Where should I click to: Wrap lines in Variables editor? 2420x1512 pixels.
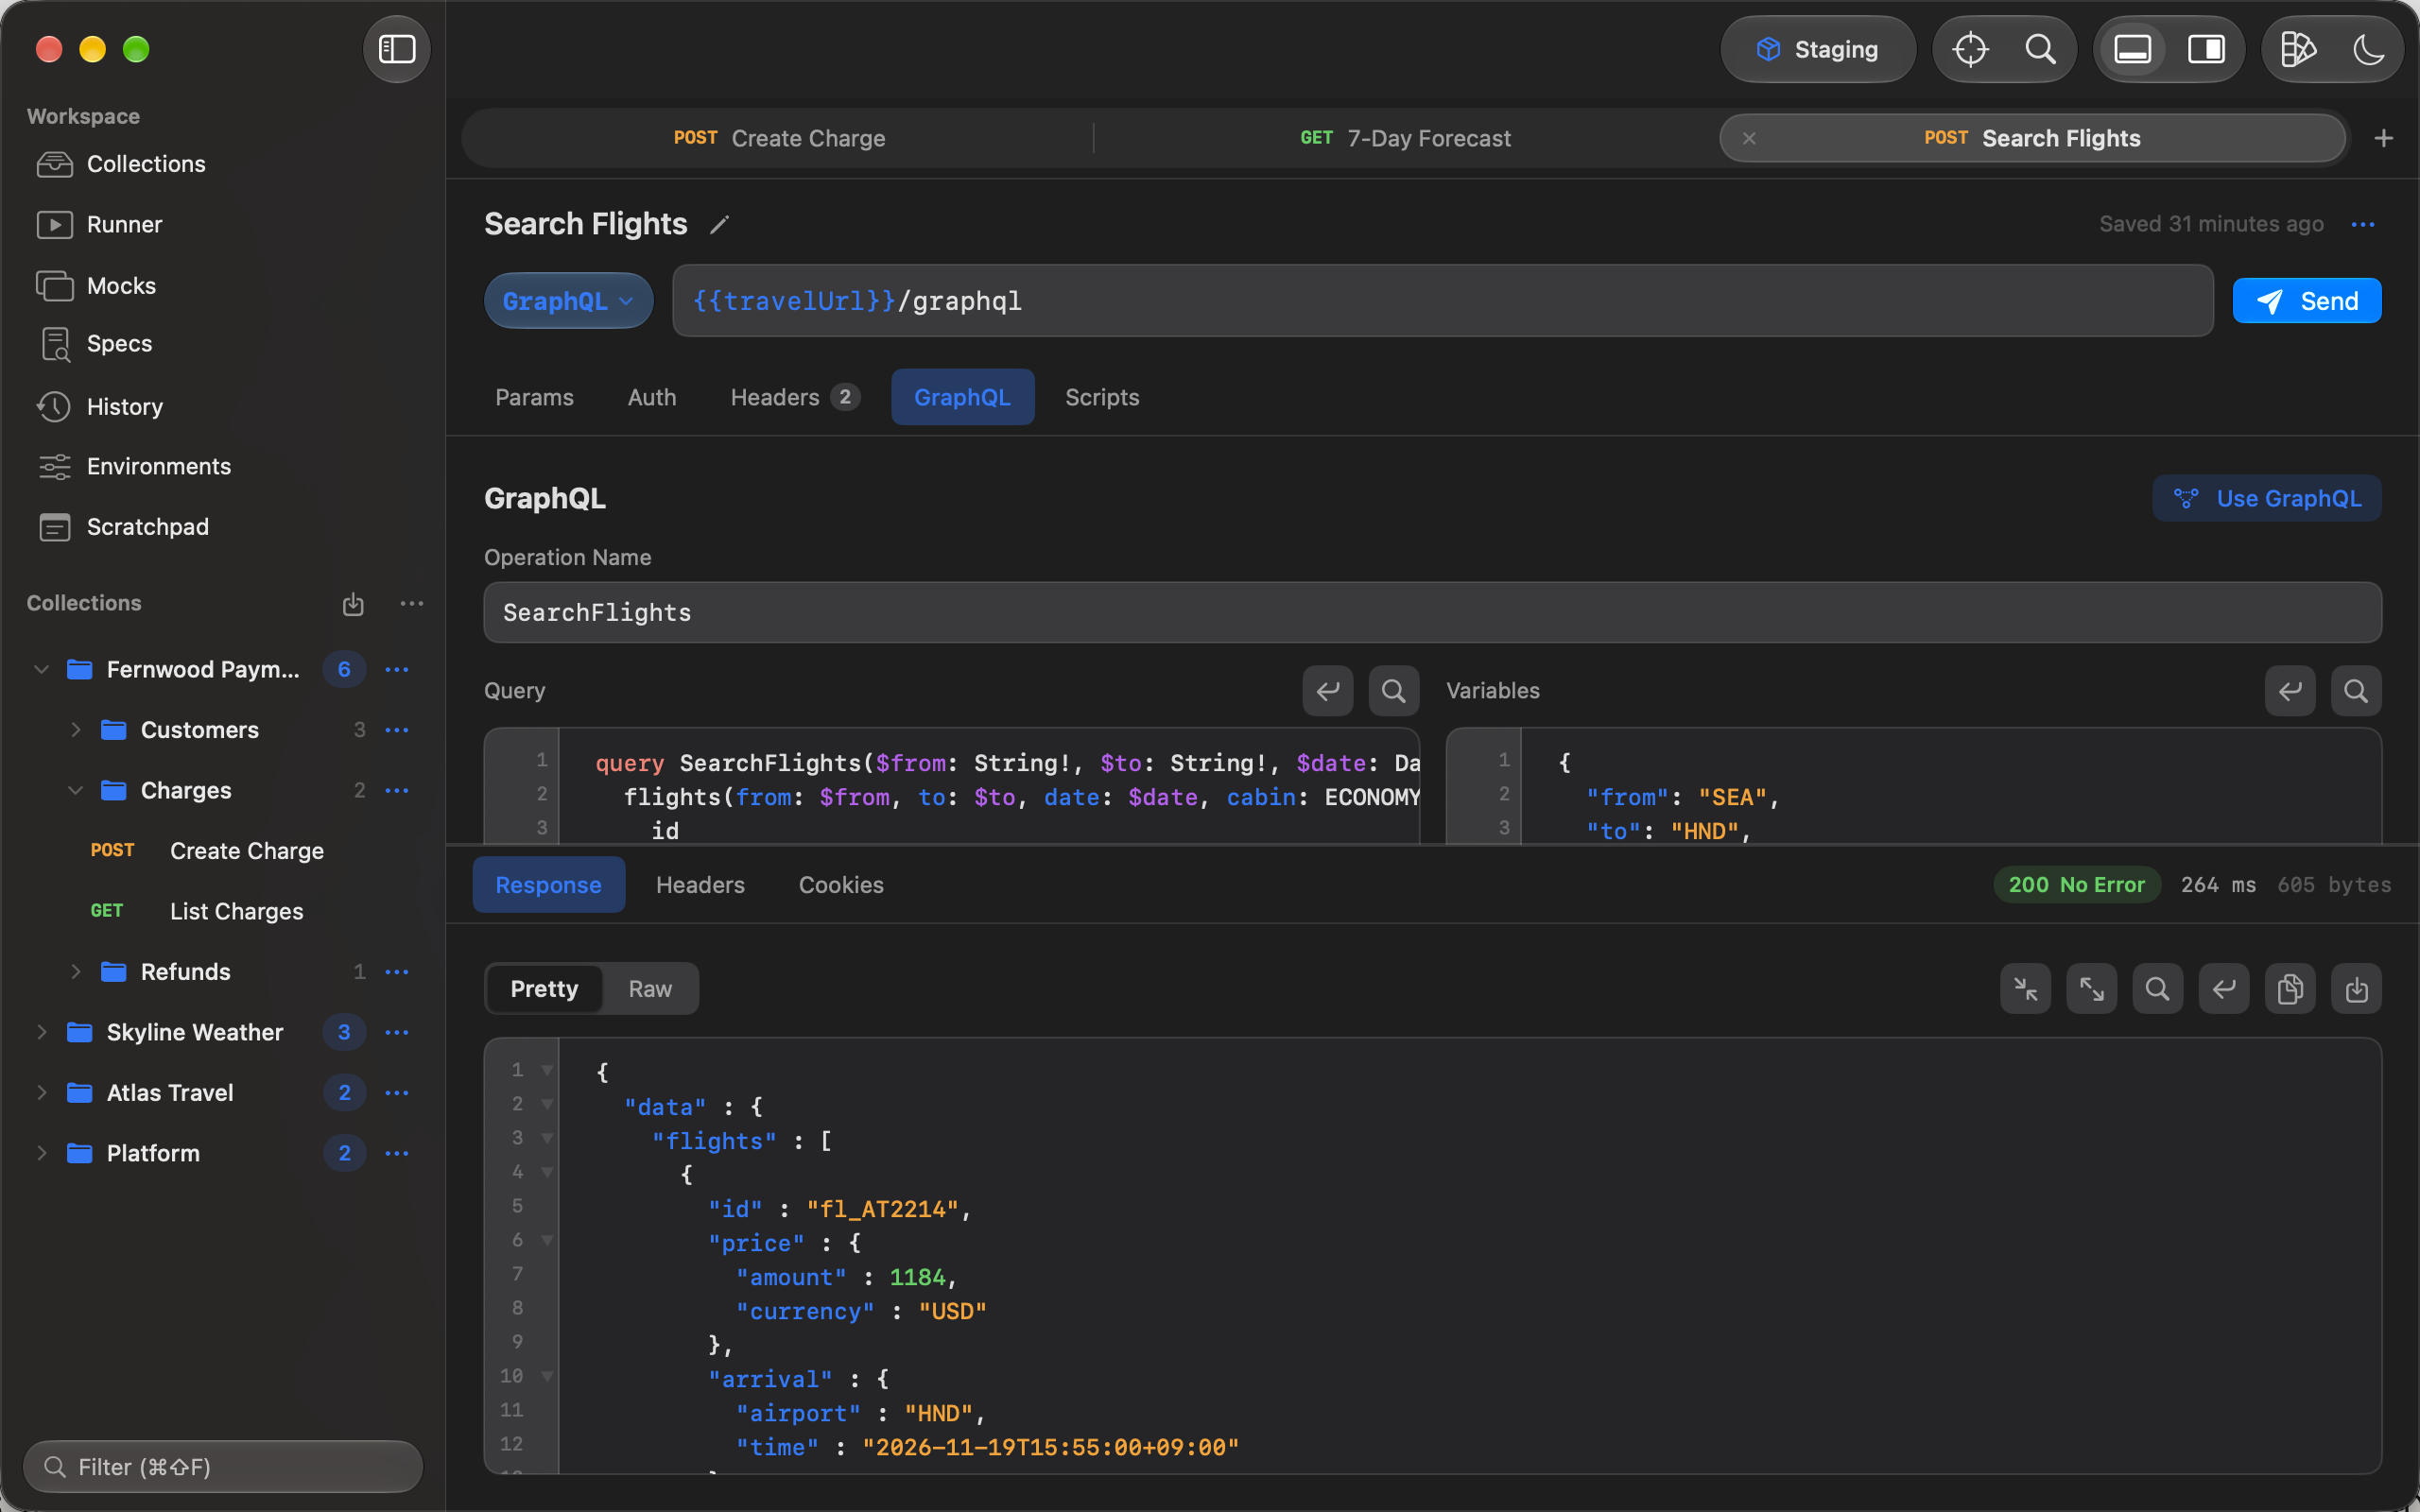pos(2290,691)
